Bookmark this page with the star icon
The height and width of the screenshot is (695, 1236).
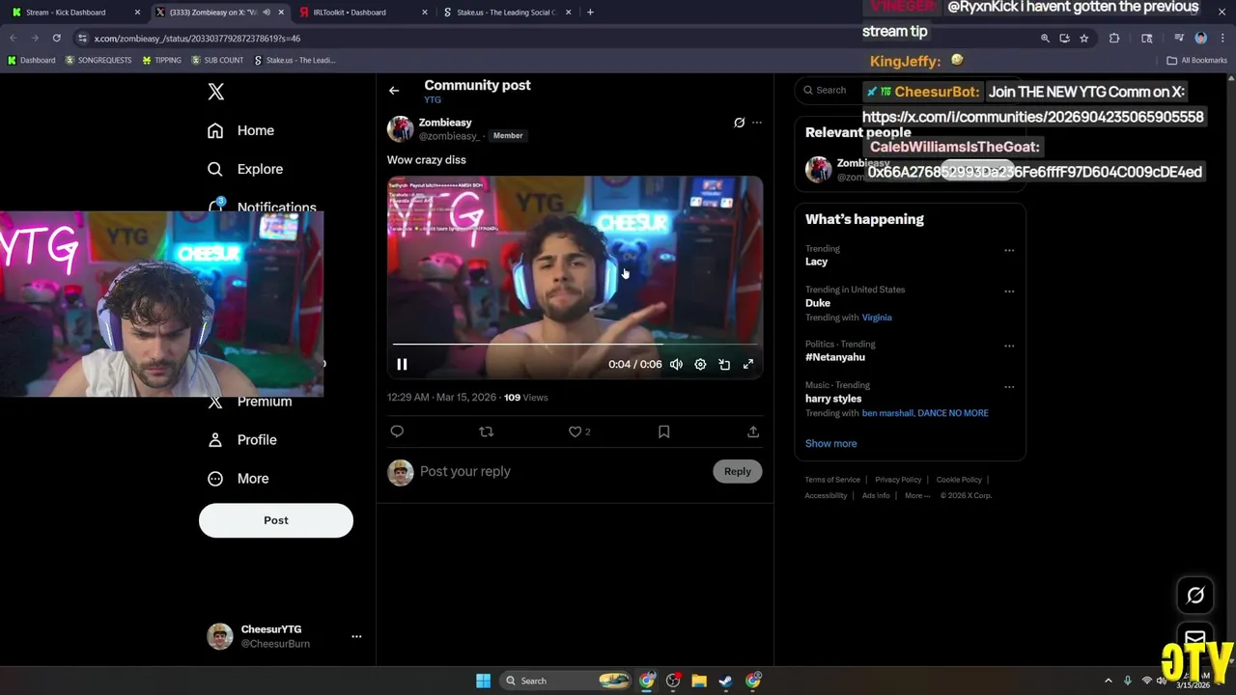pyautogui.click(x=1084, y=38)
